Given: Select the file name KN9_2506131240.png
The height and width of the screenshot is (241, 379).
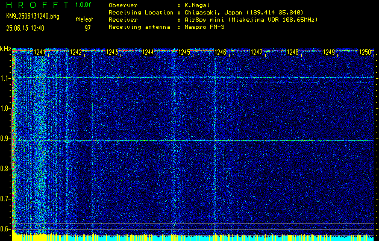Looking at the screenshot, I should 33,16.
